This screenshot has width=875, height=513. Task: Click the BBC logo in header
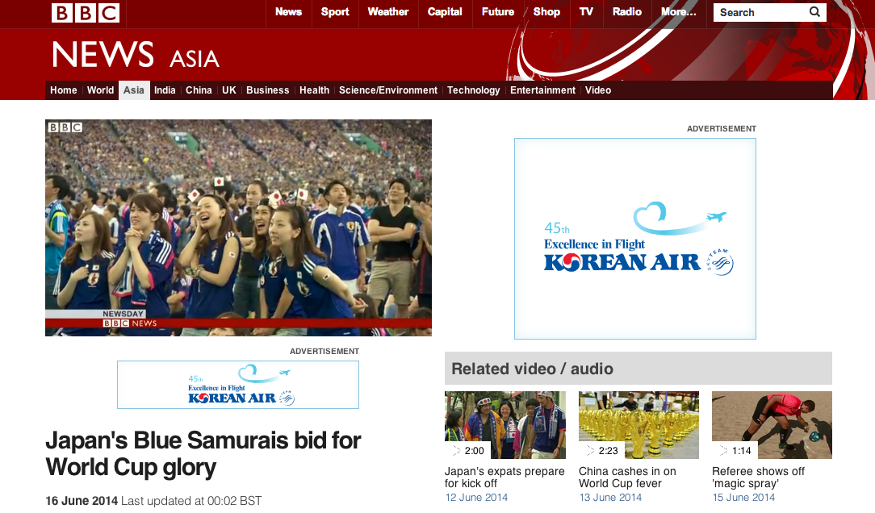tap(86, 13)
